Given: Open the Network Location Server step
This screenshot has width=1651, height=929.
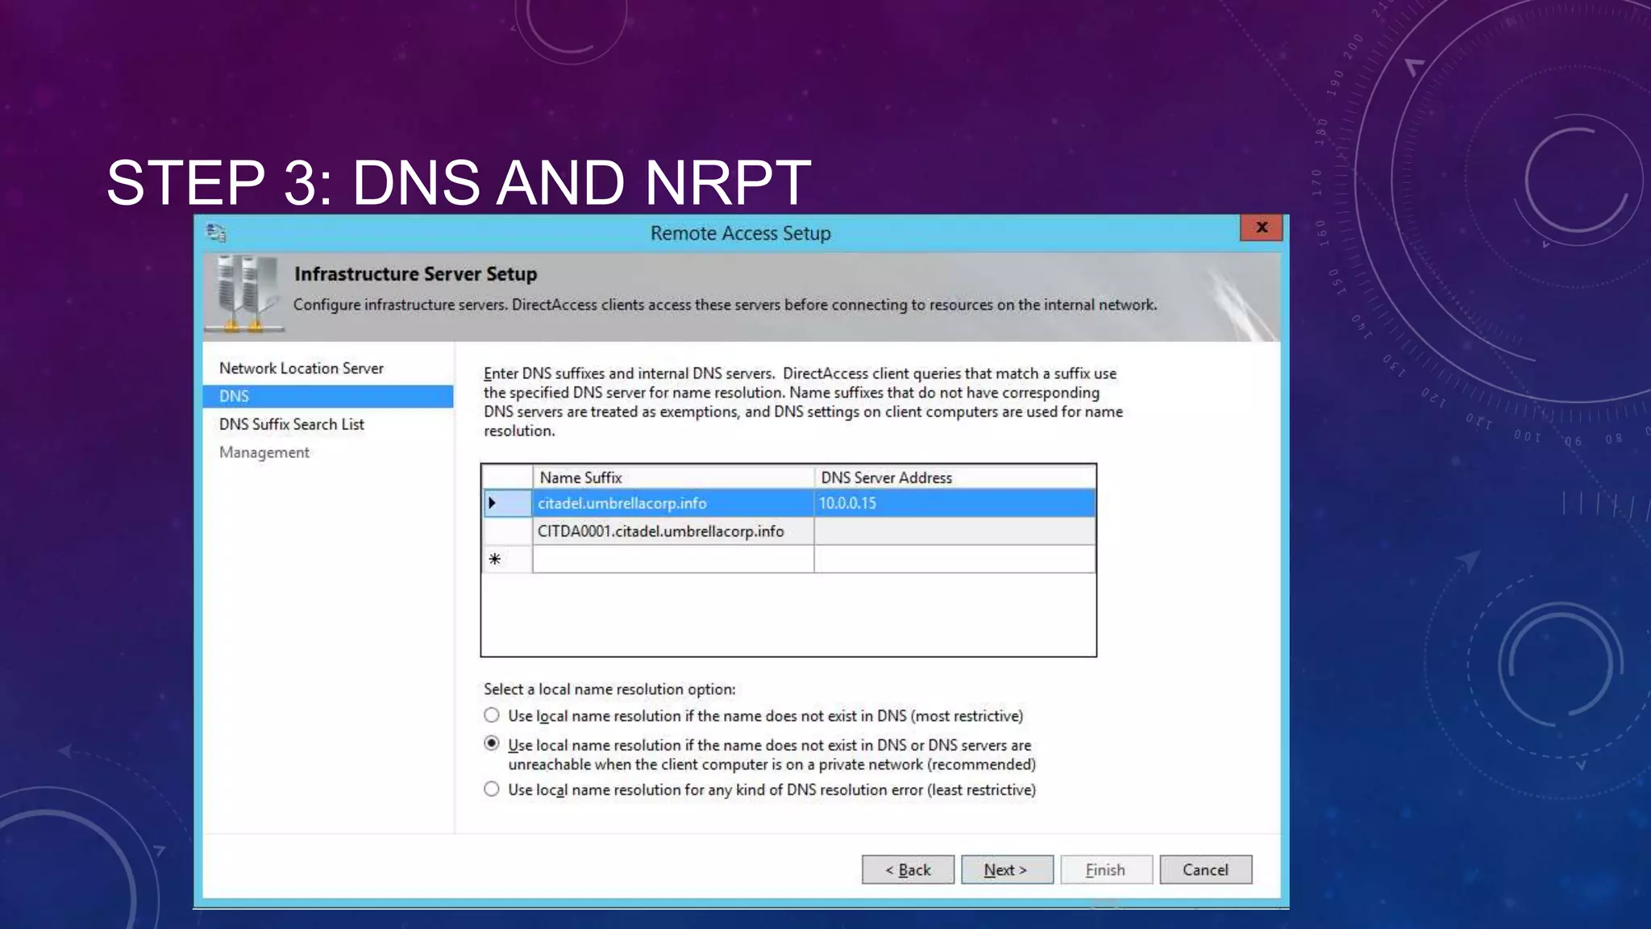Looking at the screenshot, I should point(302,369).
